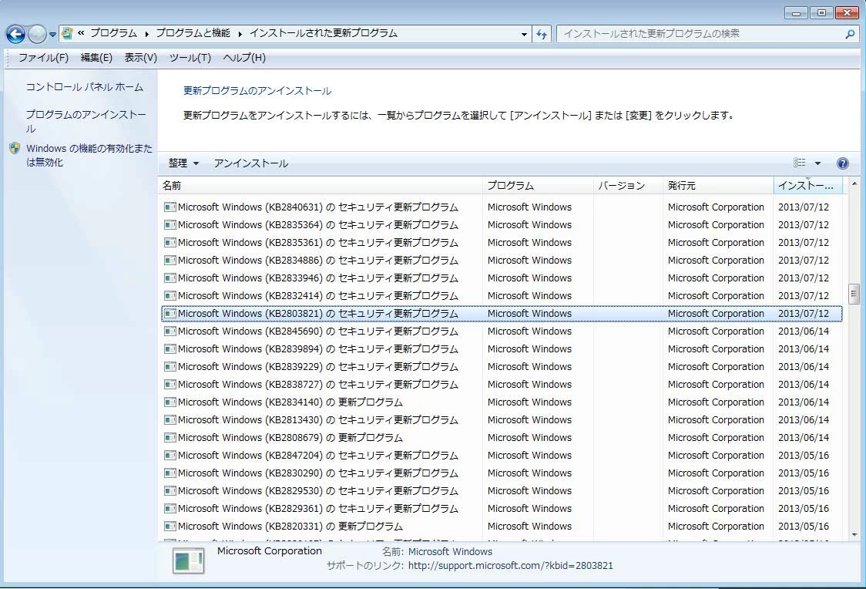Sort by the インストール日 column header

pyautogui.click(x=808, y=186)
